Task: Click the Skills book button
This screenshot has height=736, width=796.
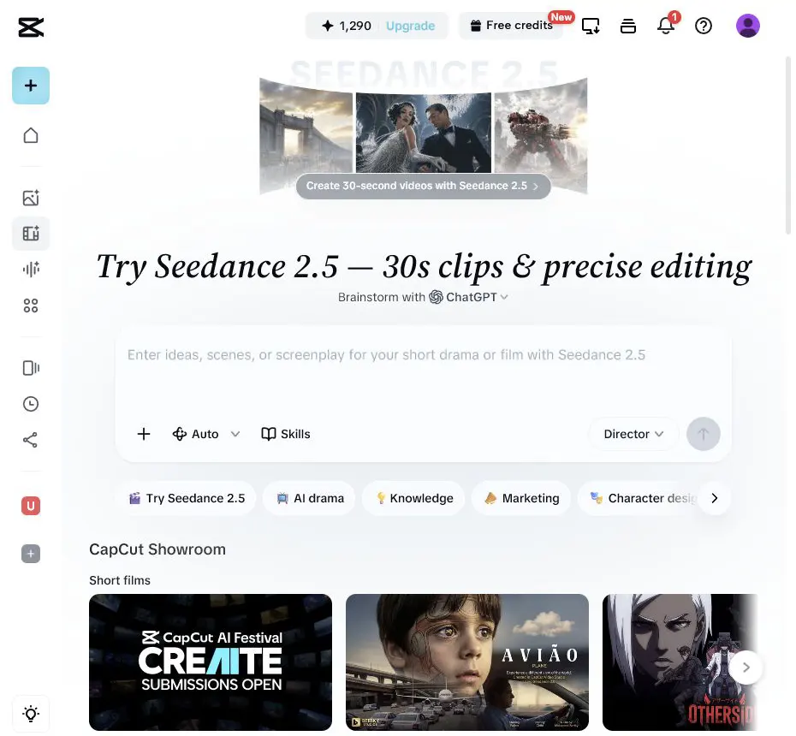Action: click(286, 434)
